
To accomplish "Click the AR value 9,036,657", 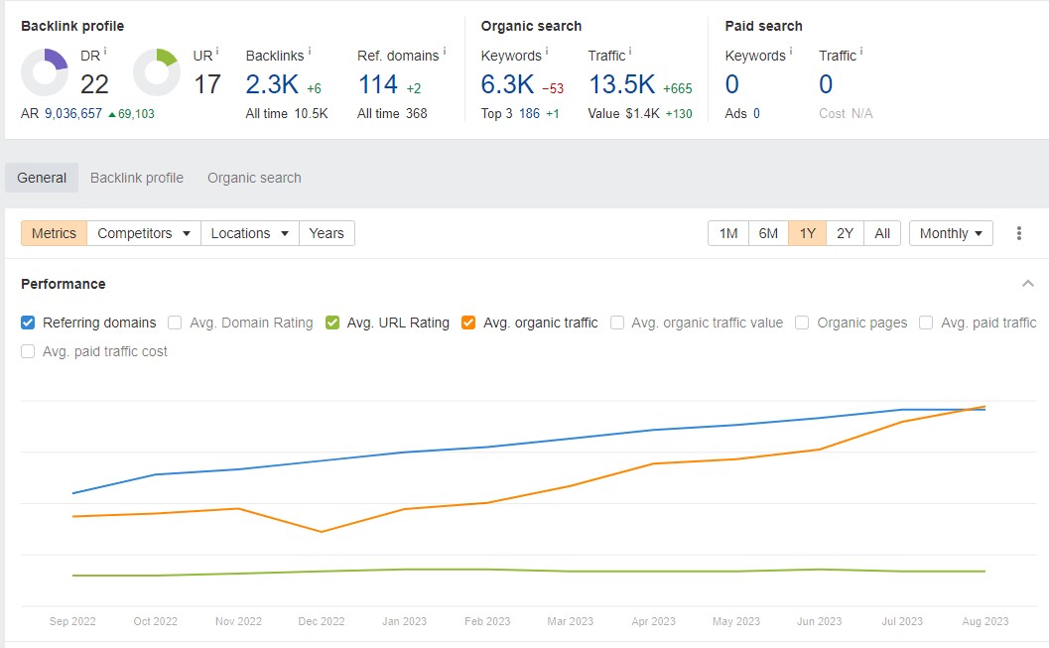I will coord(73,114).
